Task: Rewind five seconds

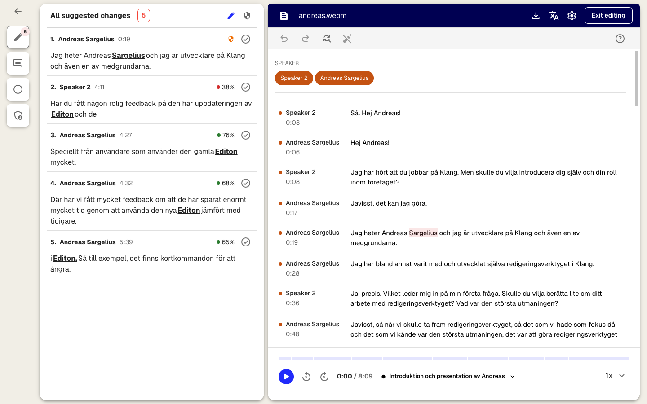Action: click(x=306, y=377)
